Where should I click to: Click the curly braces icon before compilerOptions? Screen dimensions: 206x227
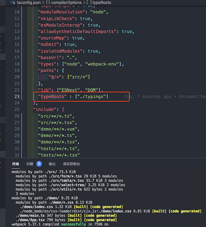48,2
